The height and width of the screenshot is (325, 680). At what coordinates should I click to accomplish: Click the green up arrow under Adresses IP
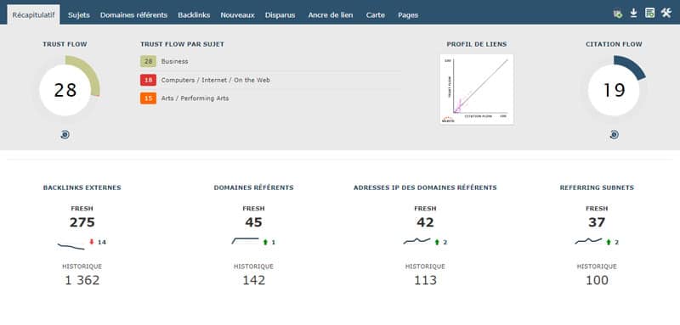tap(437, 242)
